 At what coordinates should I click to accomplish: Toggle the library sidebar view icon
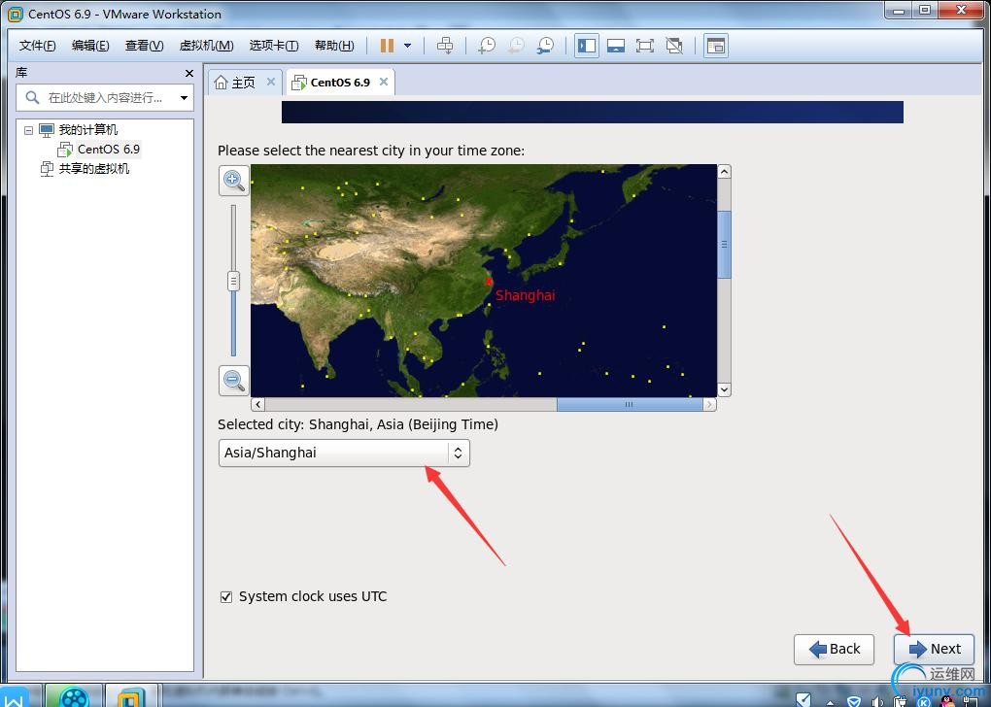click(x=587, y=46)
